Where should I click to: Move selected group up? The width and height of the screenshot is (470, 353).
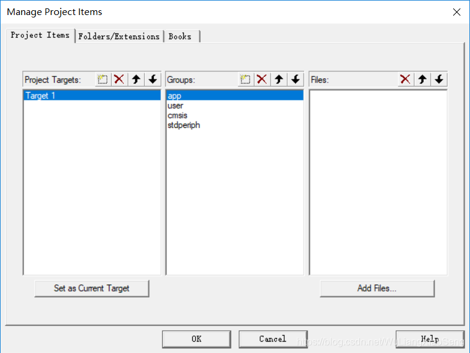(279, 79)
